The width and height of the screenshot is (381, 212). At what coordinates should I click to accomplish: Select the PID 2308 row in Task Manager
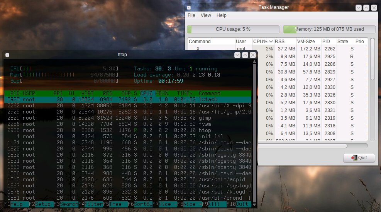coord(312,134)
